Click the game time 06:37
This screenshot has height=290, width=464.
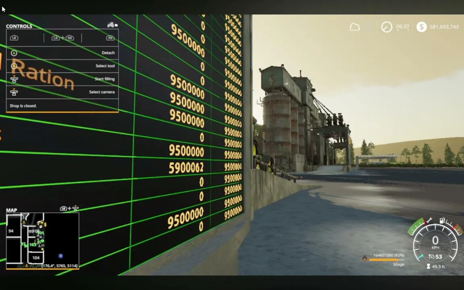[x=402, y=27]
